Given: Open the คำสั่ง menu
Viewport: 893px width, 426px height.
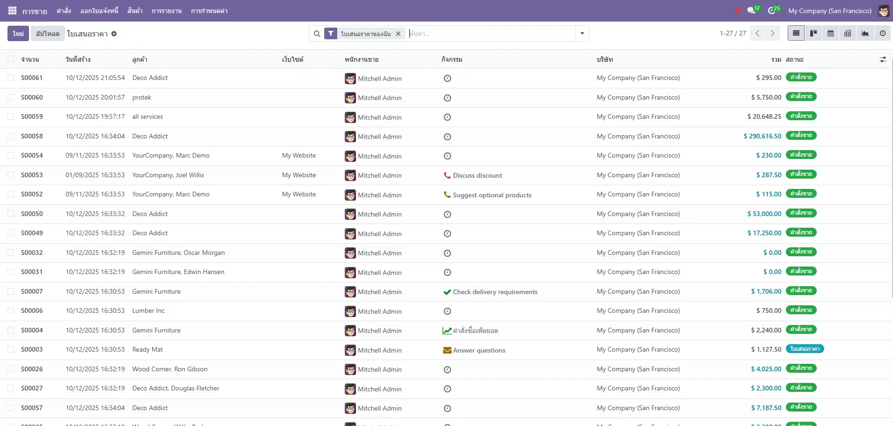Looking at the screenshot, I should [x=64, y=10].
